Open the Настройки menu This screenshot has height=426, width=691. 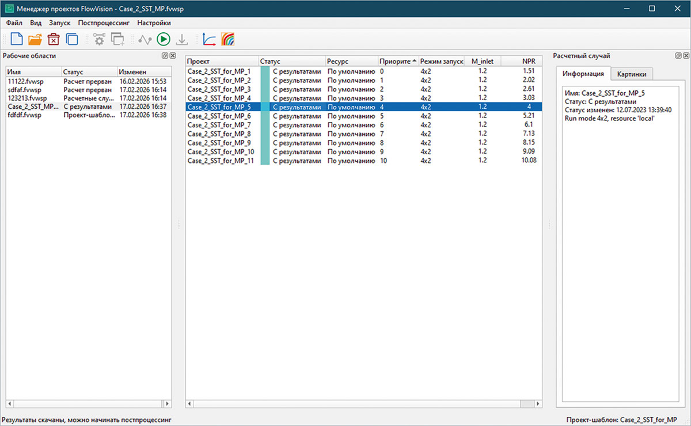coord(154,23)
